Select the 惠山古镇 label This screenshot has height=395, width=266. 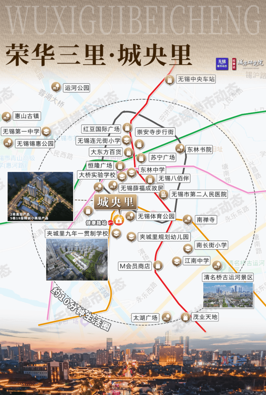pos(27,116)
